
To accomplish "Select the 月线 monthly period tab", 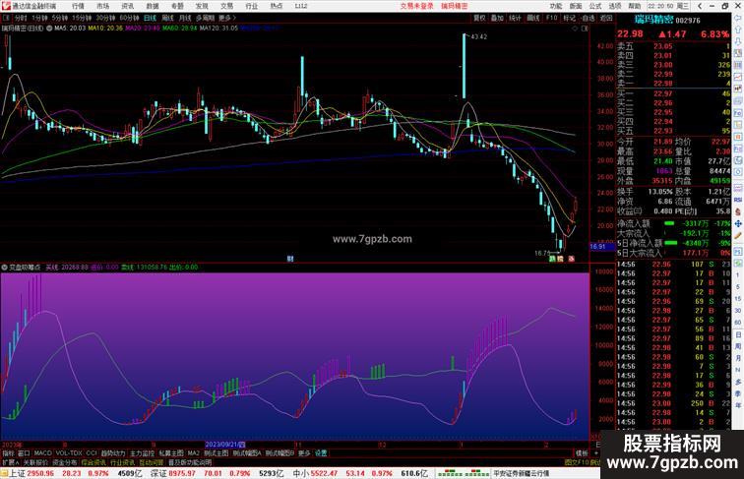I will [x=185, y=18].
